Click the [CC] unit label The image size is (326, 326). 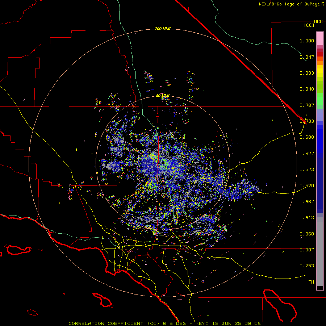click(x=309, y=25)
